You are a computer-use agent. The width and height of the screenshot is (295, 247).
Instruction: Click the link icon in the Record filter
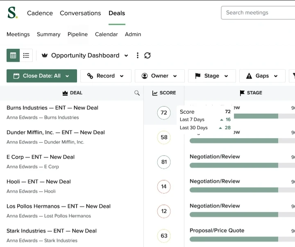(x=90, y=76)
